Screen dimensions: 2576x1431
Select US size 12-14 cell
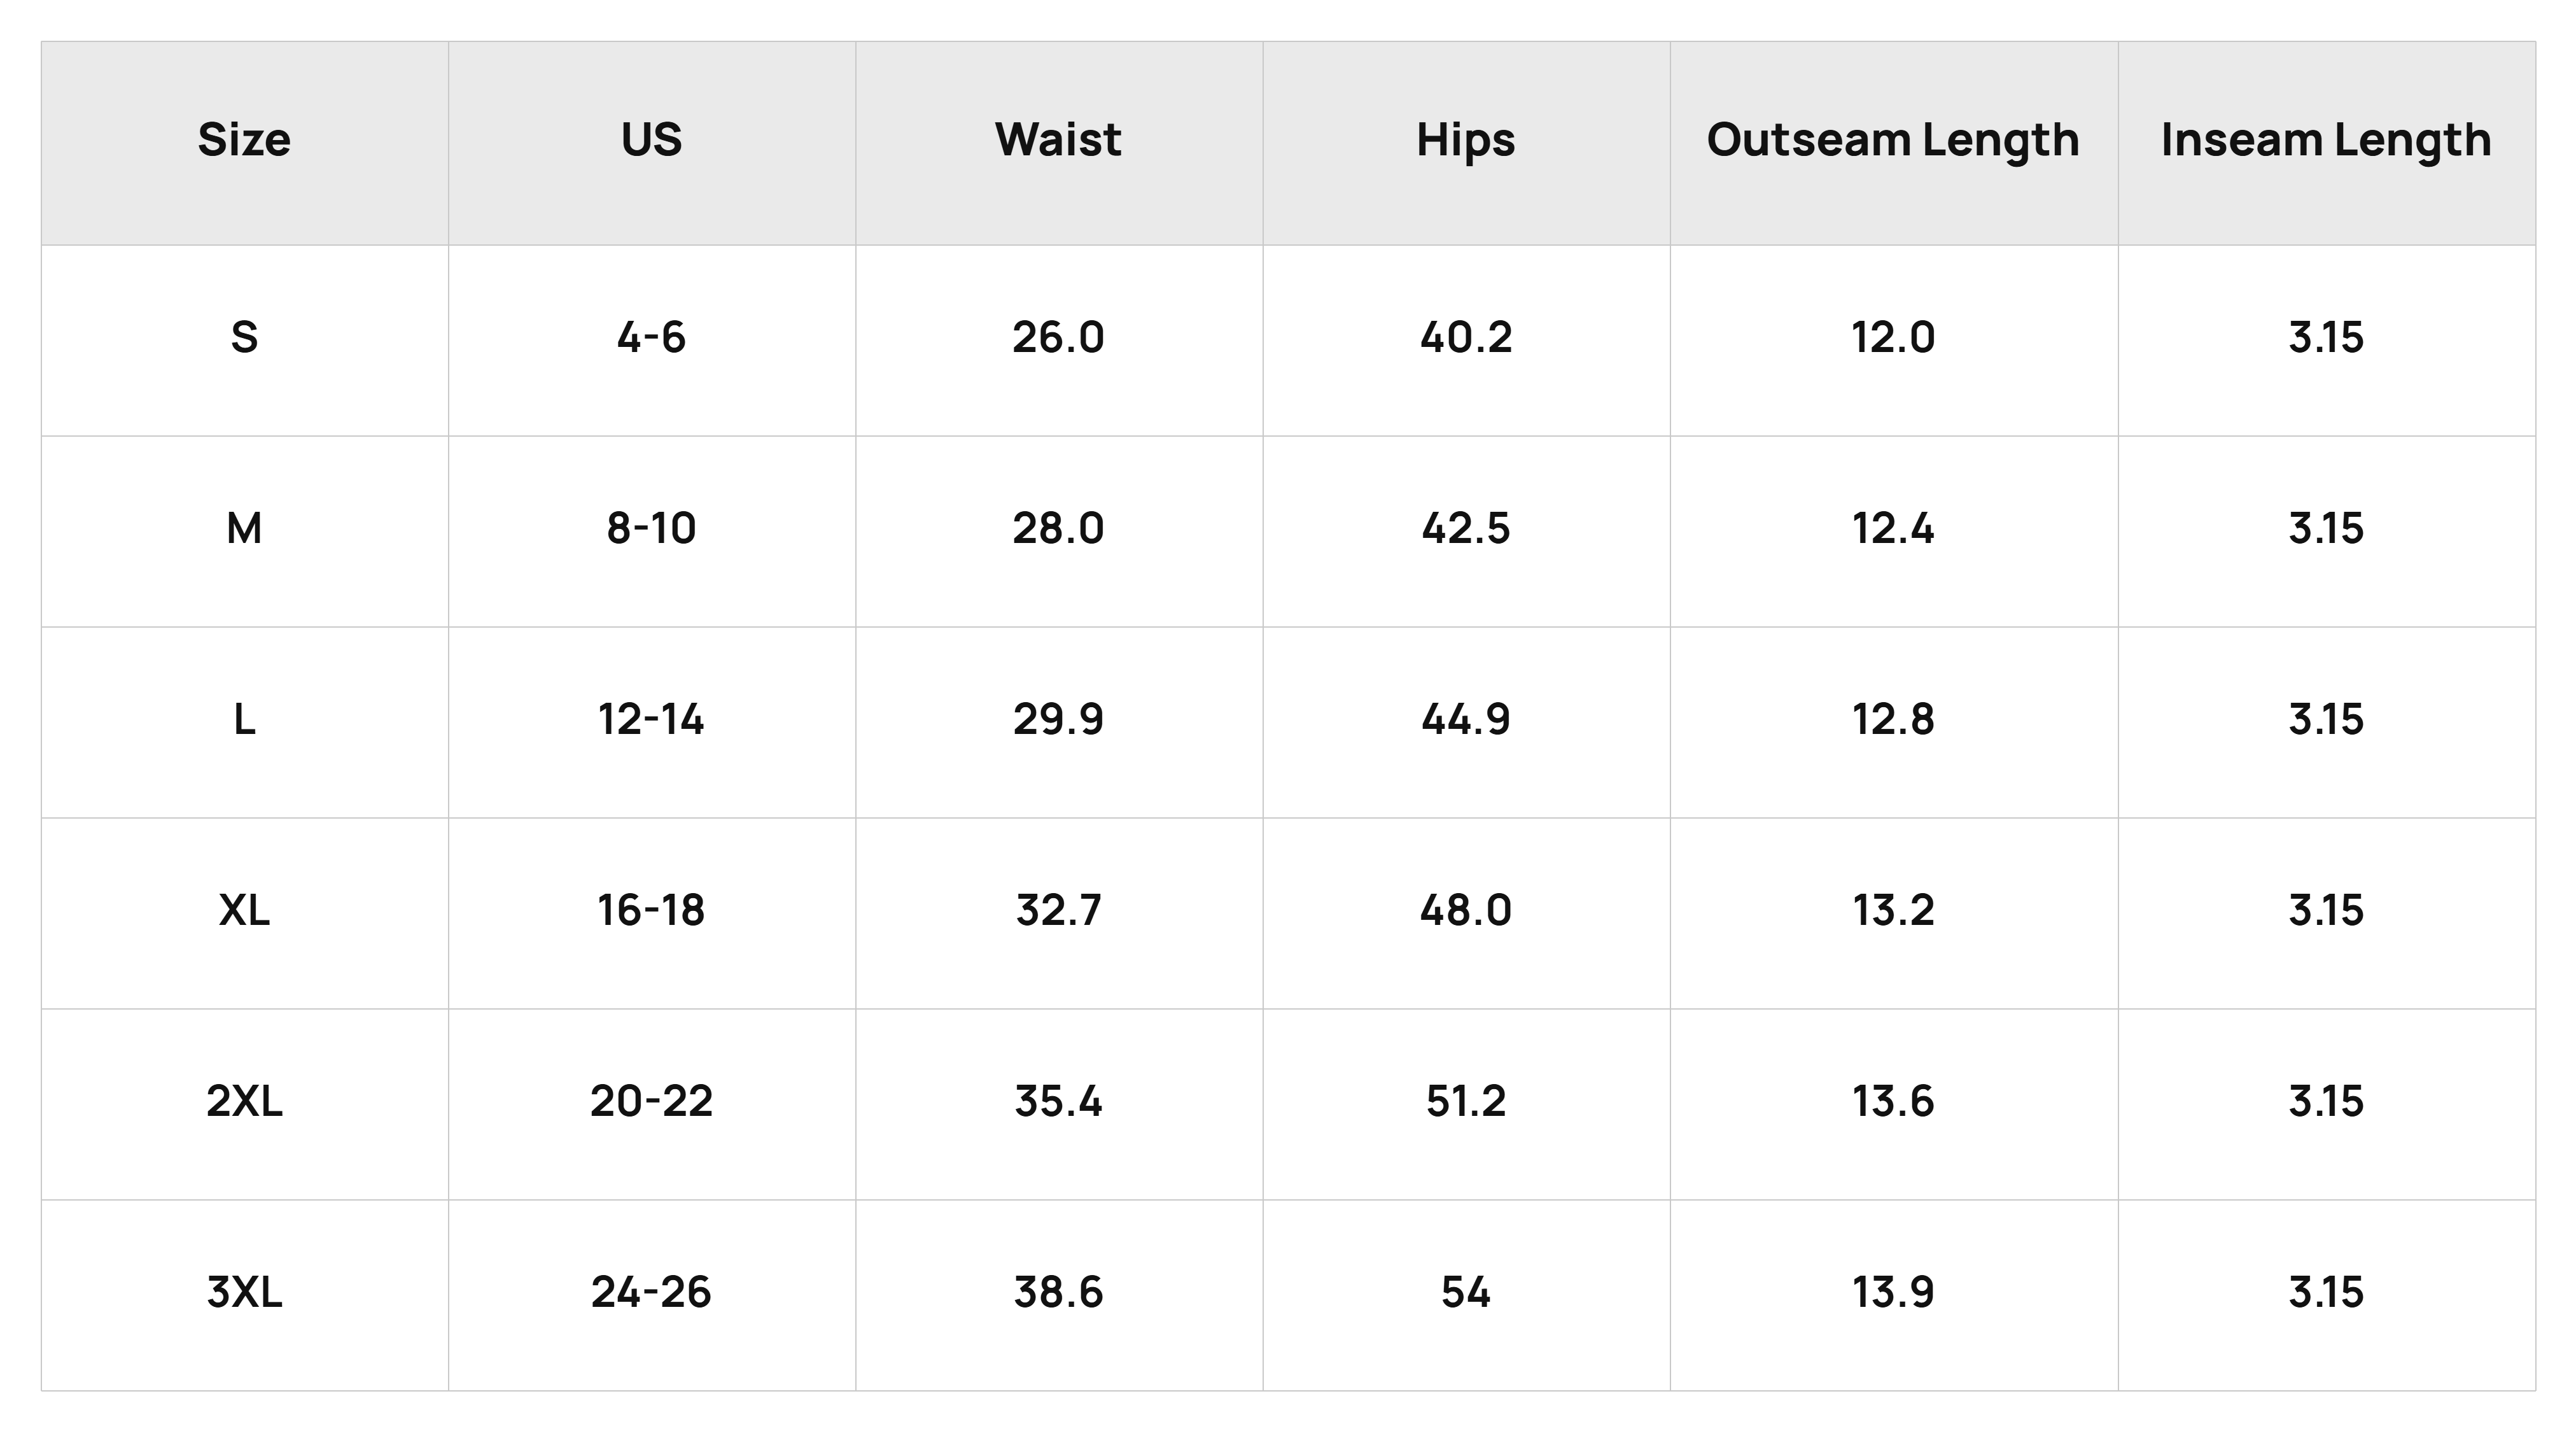coord(651,719)
